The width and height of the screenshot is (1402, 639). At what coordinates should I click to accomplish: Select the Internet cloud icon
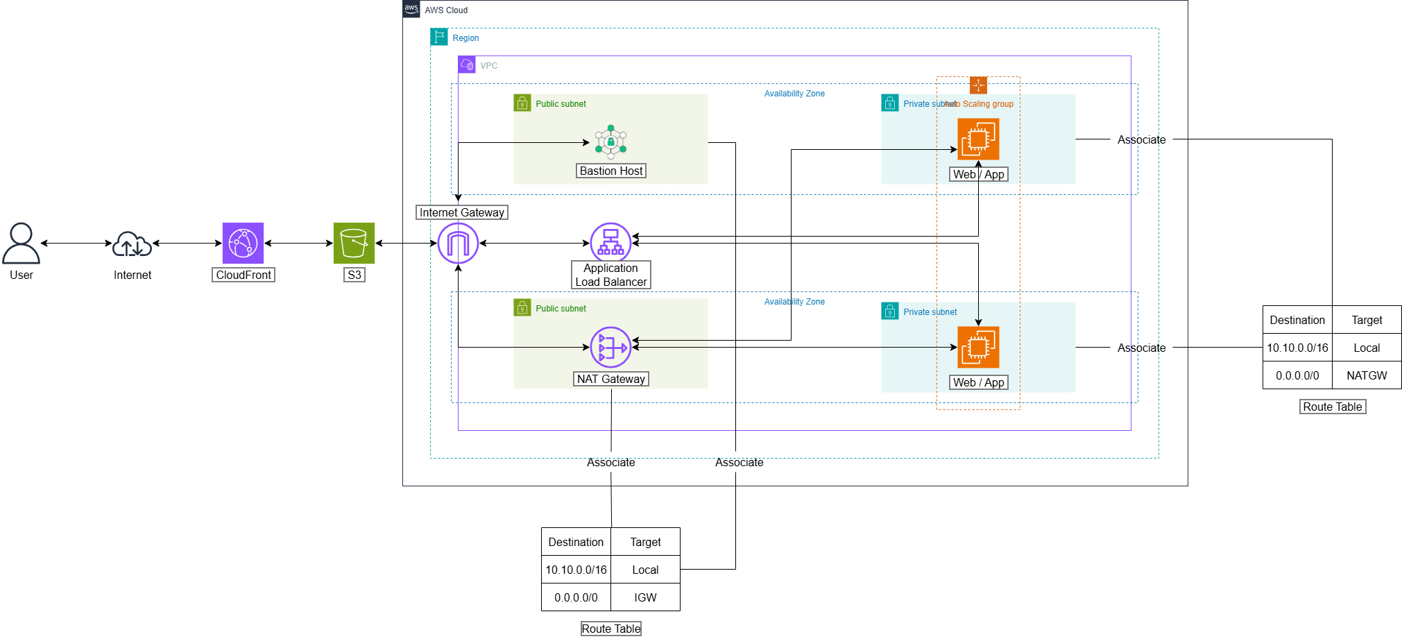pos(132,244)
